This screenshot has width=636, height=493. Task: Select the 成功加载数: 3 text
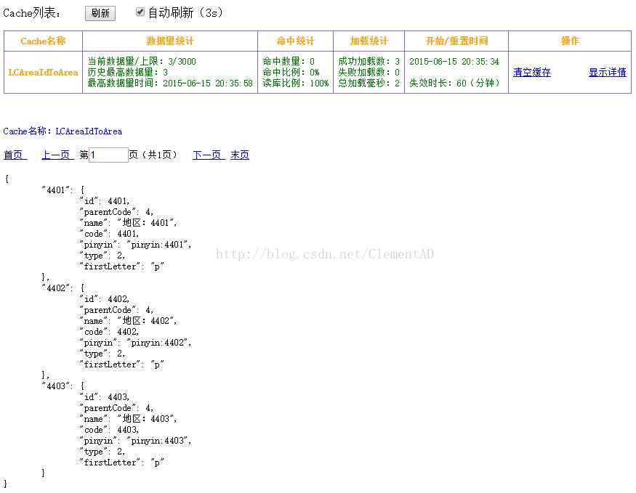pyautogui.click(x=369, y=61)
